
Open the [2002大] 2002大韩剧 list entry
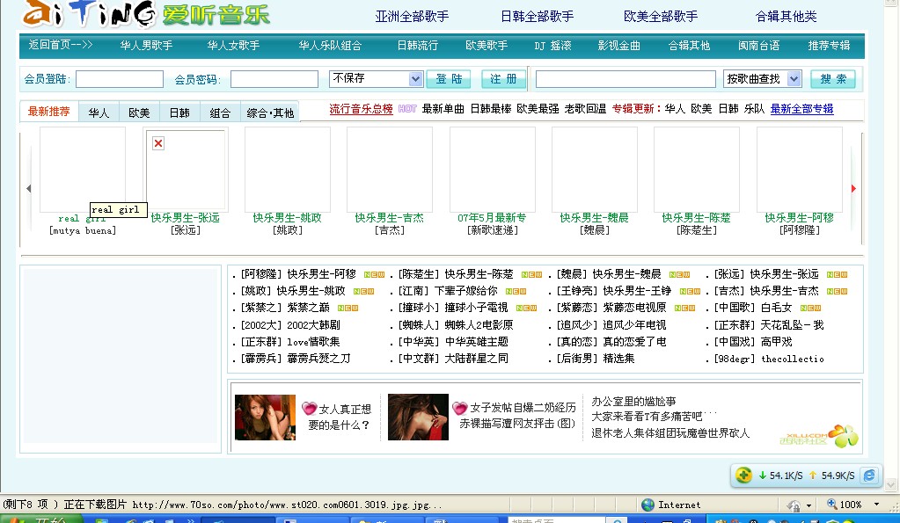[290, 325]
